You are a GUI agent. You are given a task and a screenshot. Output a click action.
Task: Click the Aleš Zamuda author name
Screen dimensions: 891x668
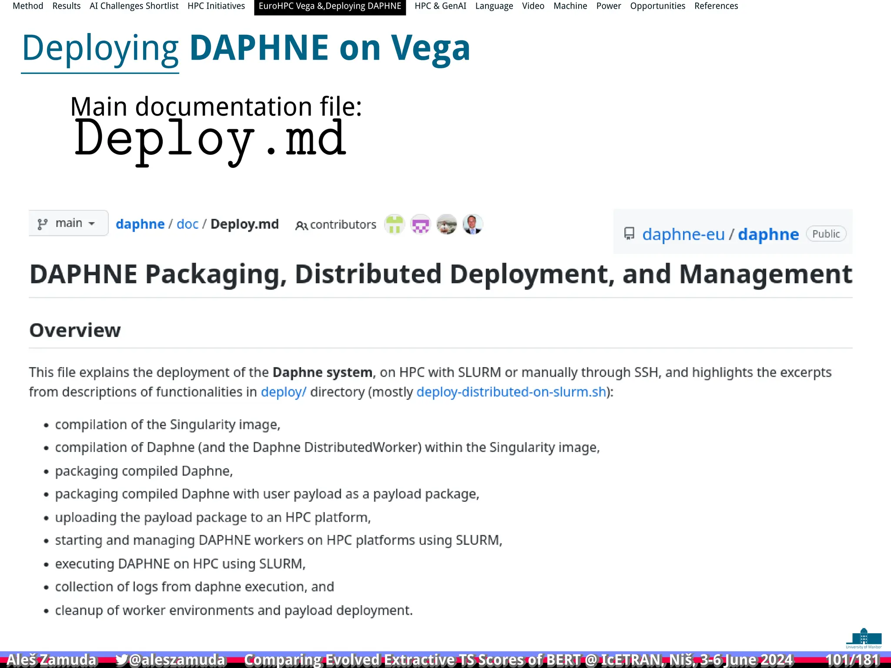51,660
